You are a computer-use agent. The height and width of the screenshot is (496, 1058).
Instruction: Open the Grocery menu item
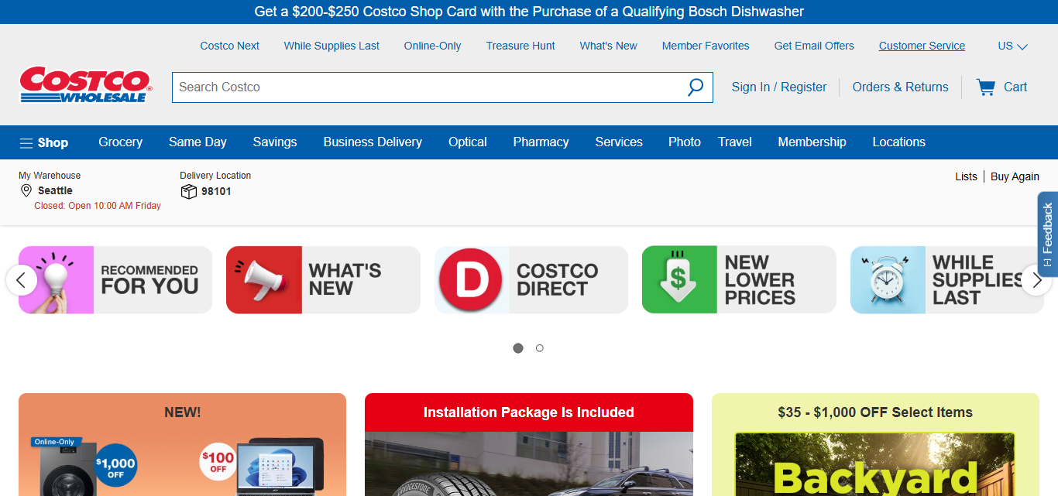click(121, 142)
